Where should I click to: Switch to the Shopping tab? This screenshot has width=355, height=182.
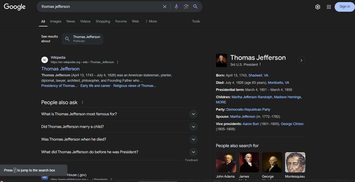point(103,21)
